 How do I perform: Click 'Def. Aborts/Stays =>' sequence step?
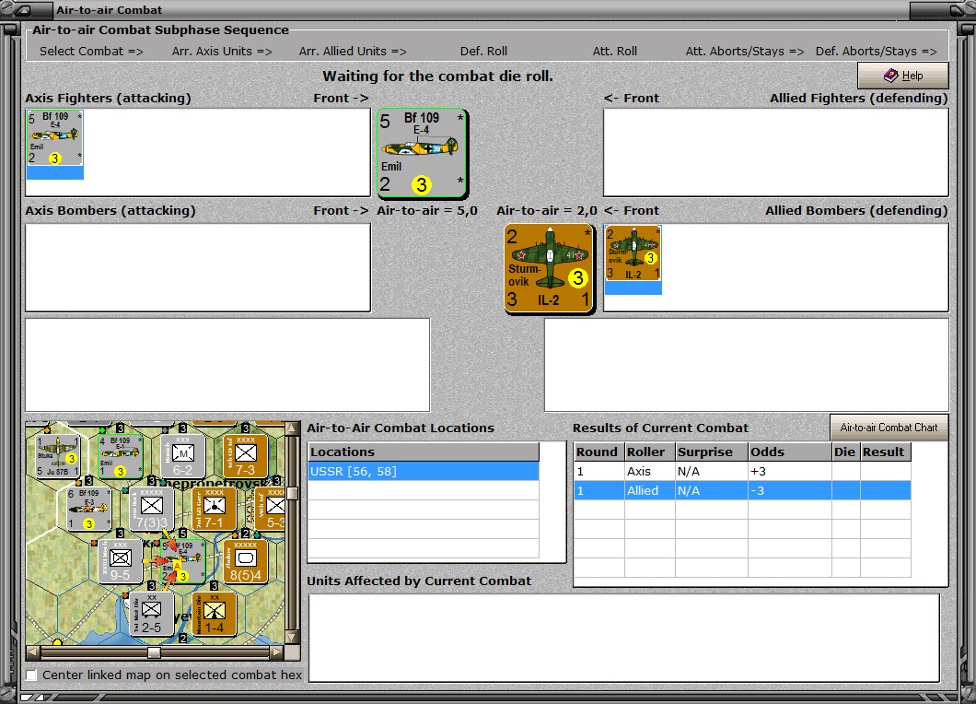point(876,51)
